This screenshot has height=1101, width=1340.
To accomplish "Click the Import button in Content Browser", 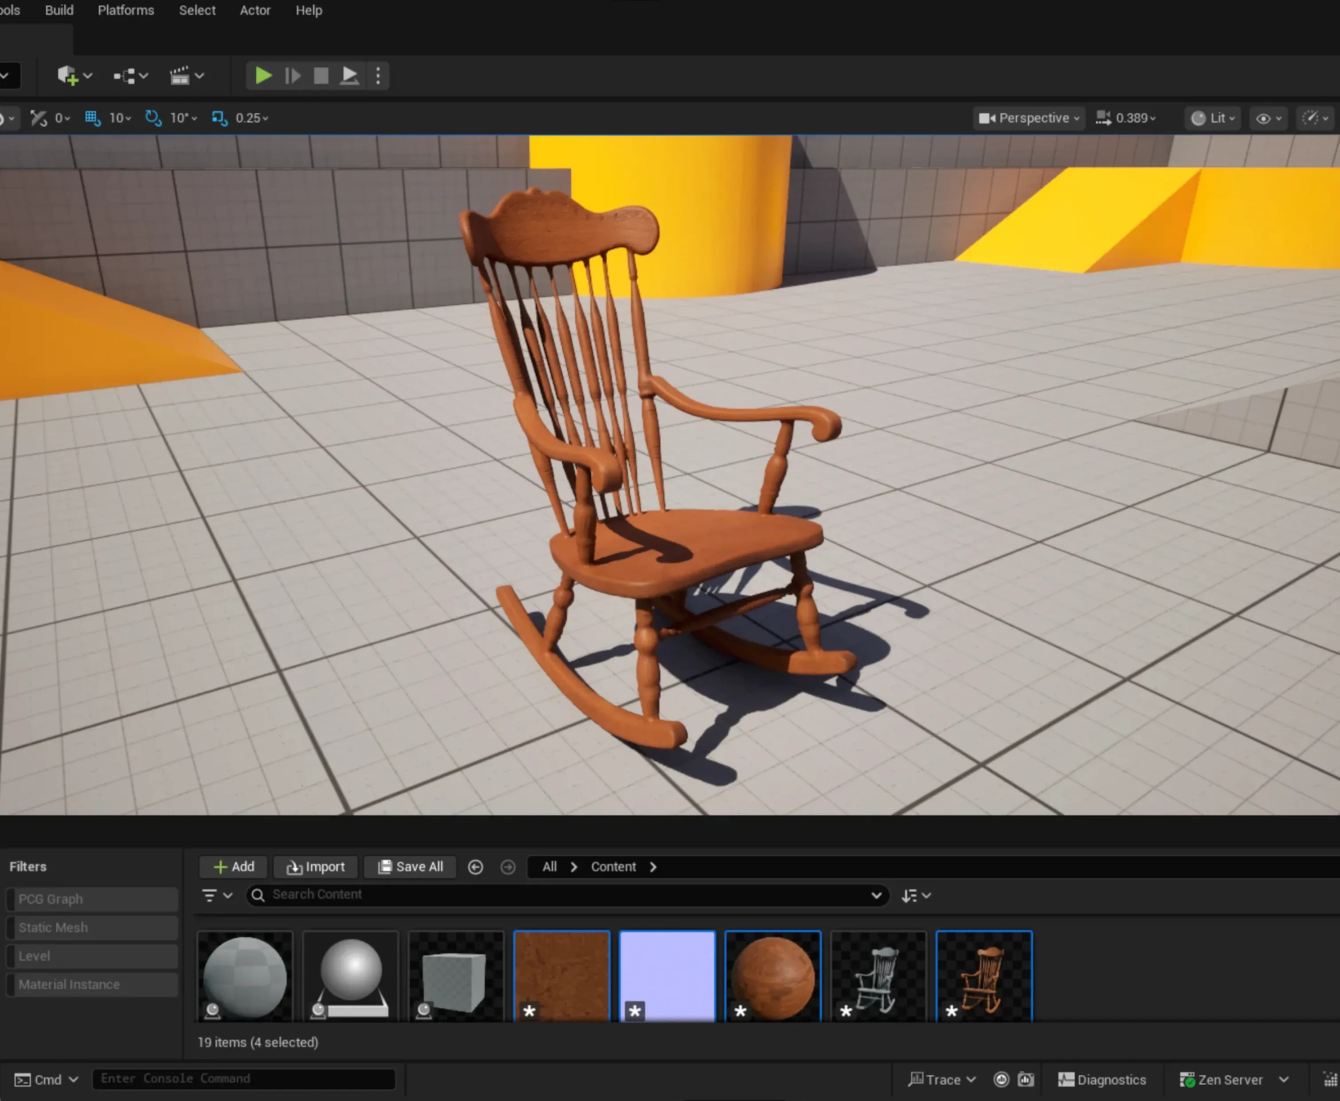I will 315,866.
